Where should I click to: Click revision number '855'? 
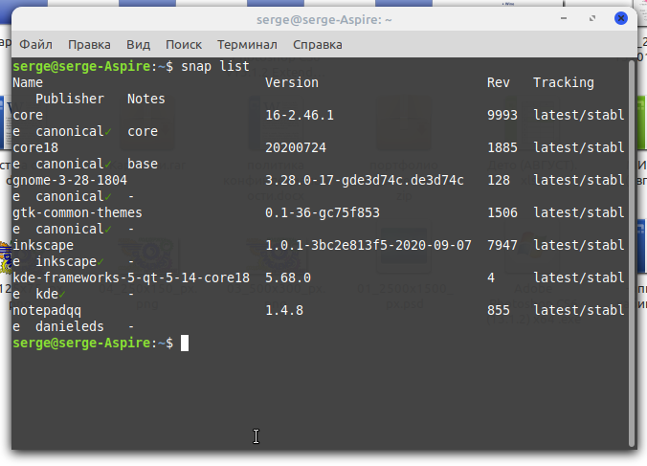[499, 311]
